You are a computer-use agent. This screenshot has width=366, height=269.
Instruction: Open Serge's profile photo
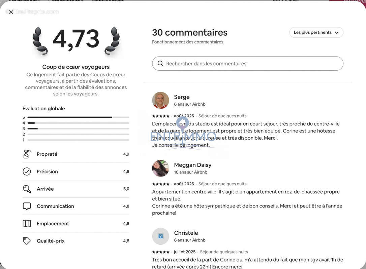coord(160,100)
